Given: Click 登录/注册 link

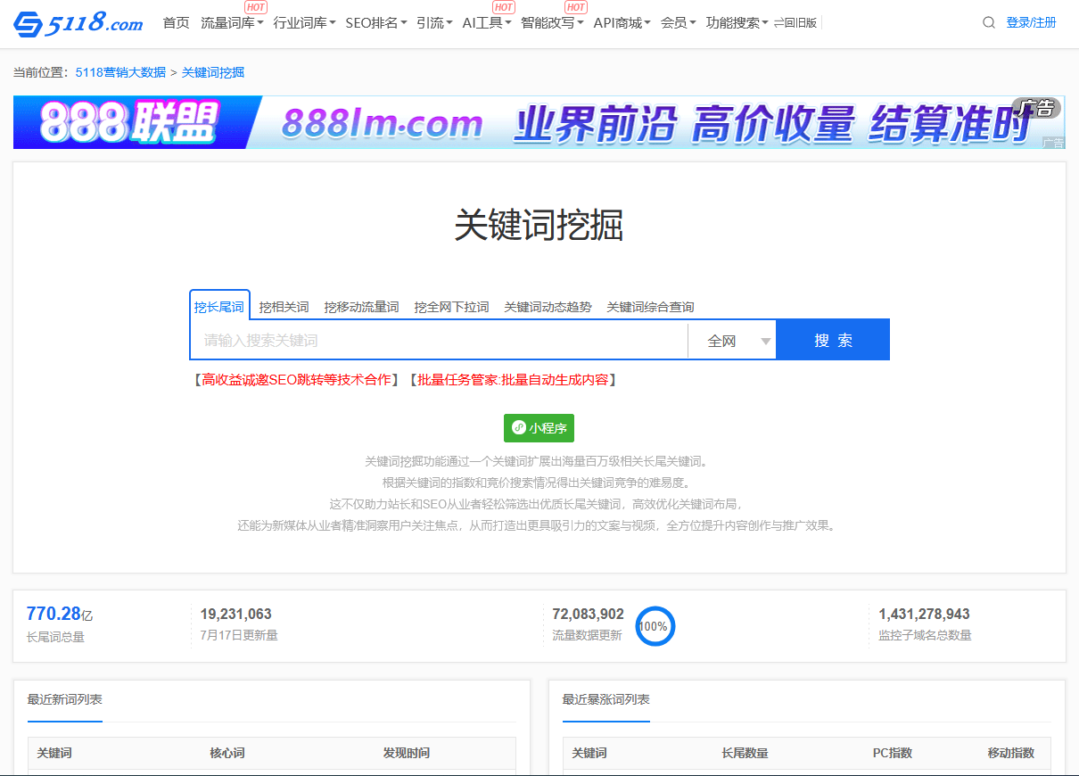Looking at the screenshot, I should [1031, 23].
